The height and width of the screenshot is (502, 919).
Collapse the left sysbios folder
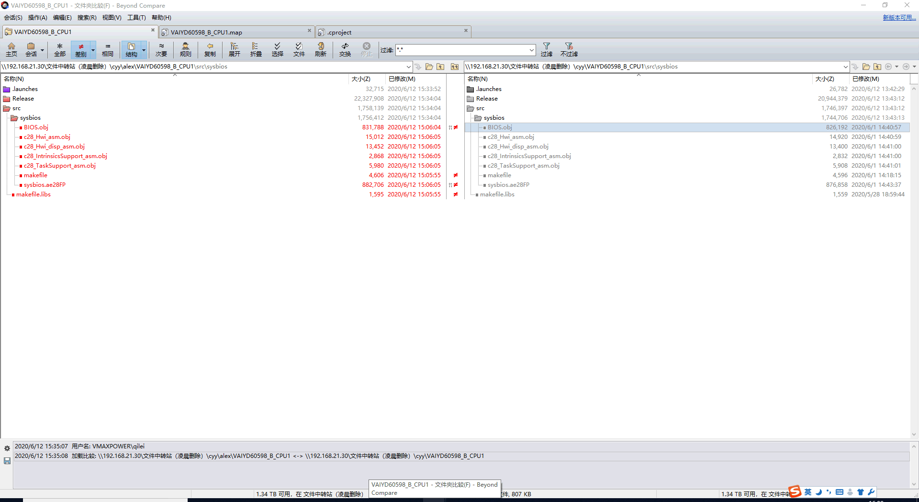[14, 118]
